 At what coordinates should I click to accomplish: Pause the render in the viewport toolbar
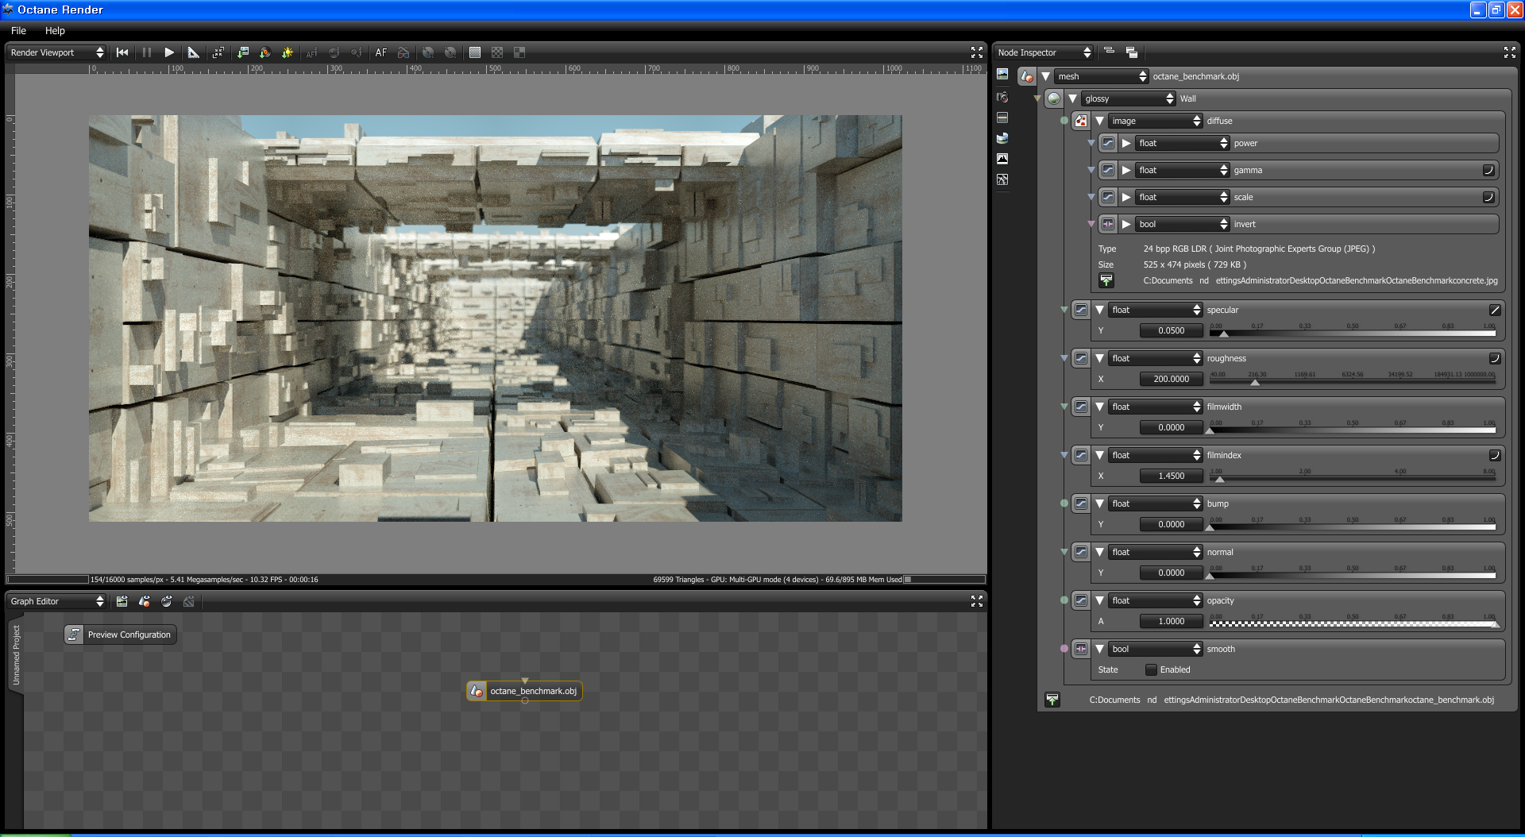coord(147,52)
